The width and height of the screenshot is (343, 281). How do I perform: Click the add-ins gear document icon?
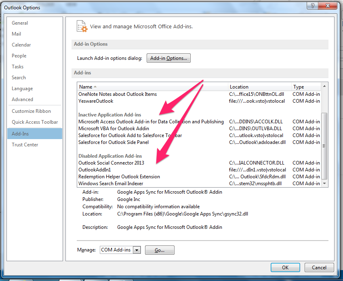coord(82,26)
